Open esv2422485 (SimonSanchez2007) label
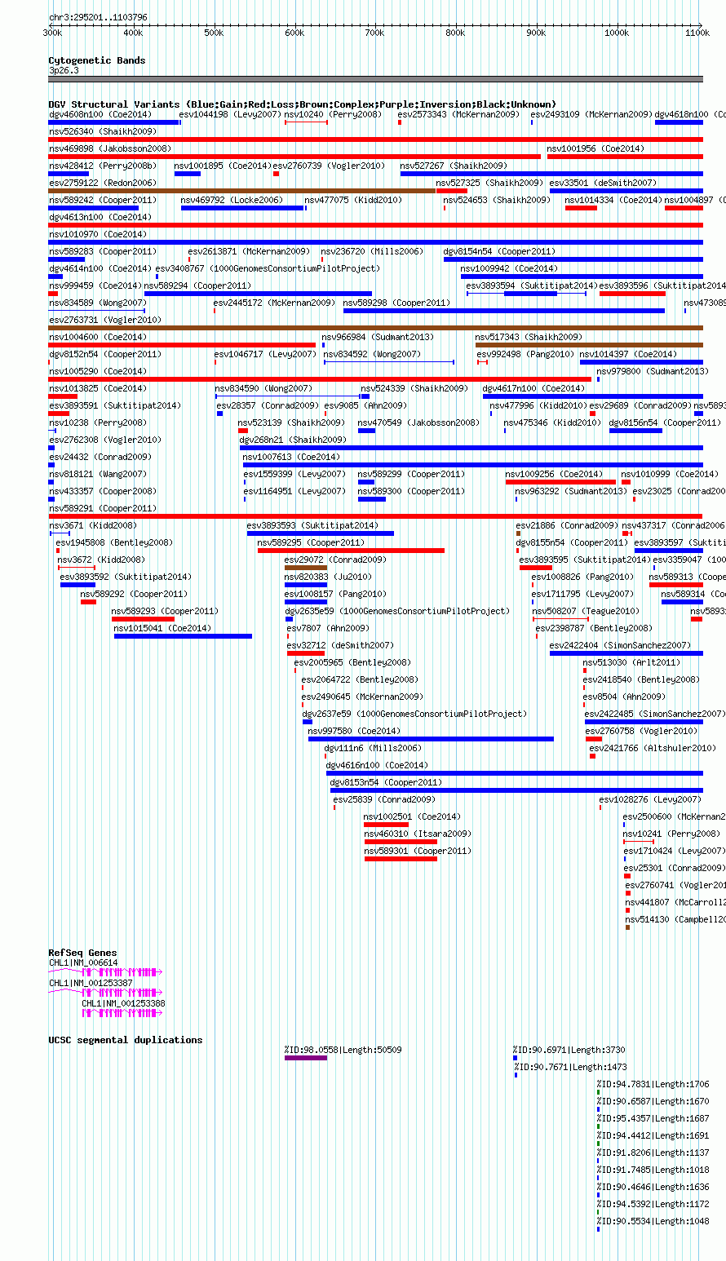The height and width of the screenshot is (1261, 726). tap(654, 714)
